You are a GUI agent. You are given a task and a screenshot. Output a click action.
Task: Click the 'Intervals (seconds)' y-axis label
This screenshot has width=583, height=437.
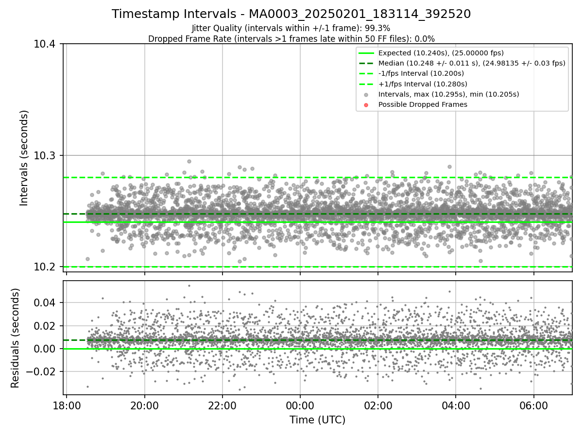point(24,158)
